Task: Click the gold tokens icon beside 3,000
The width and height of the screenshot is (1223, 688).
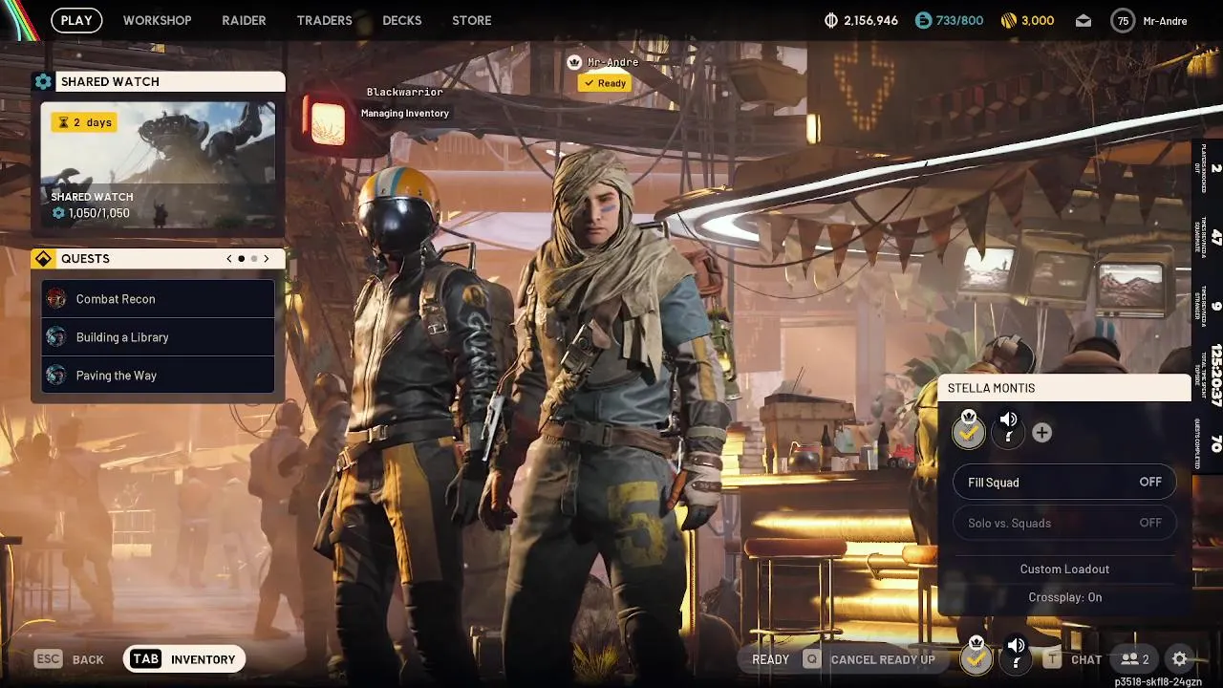Action: point(1009,20)
